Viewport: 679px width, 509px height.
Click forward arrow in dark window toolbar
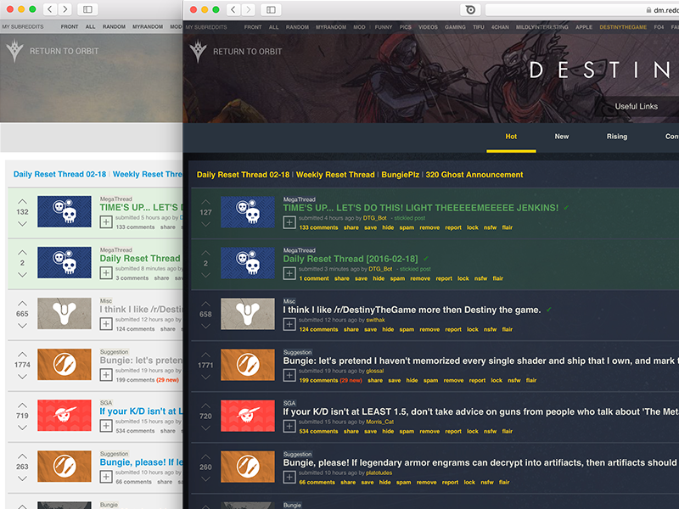[248, 9]
